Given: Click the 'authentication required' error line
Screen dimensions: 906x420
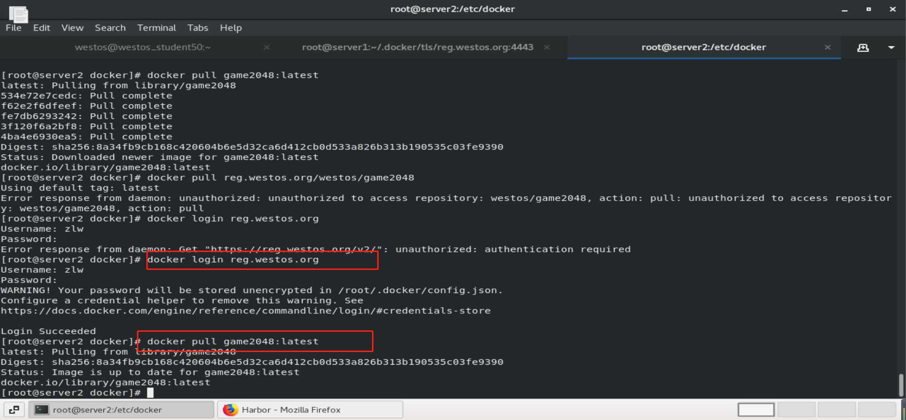Looking at the screenshot, I should (x=315, y=249).
